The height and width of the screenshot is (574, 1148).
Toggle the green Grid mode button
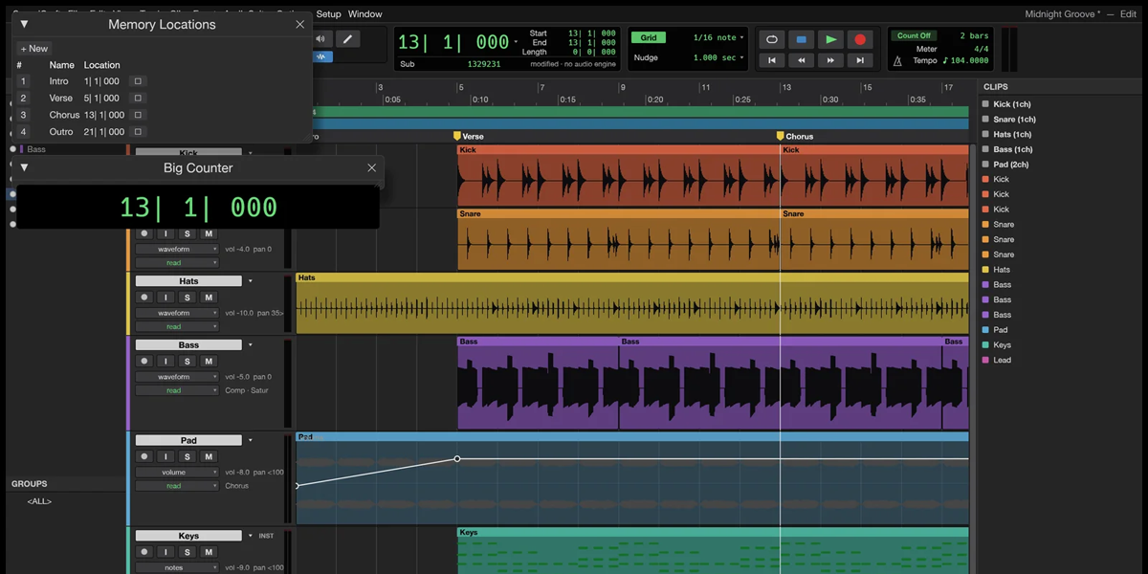click(x=649, y=37)
